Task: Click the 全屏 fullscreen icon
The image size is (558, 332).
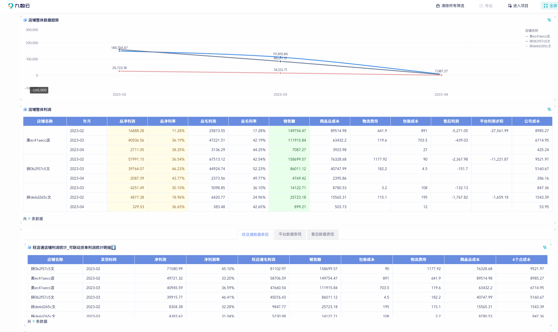Action: coord(546,6)
